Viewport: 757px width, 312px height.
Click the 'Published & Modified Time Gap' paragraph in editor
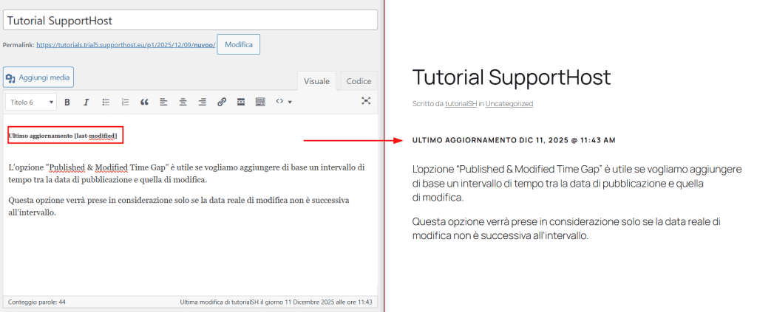tap(186, 174)
